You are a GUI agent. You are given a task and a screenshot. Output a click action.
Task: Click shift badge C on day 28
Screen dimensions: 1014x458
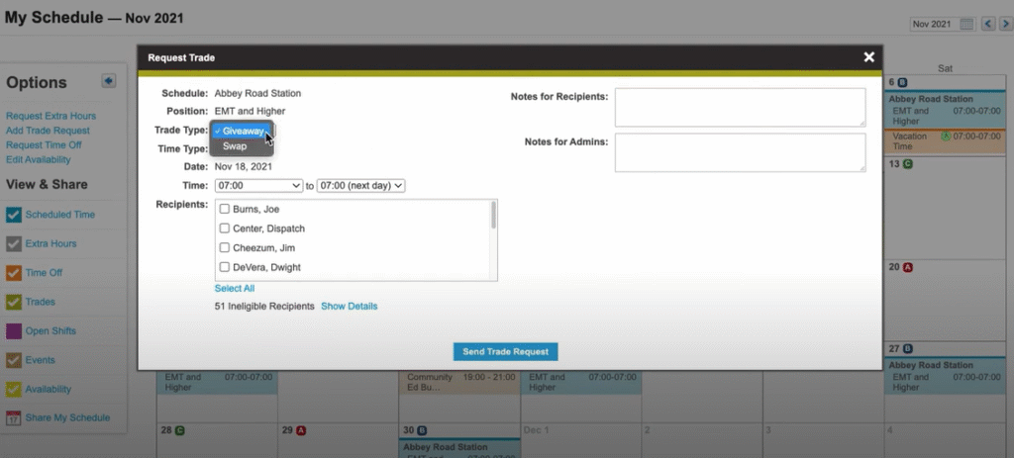tap(180, 430)
